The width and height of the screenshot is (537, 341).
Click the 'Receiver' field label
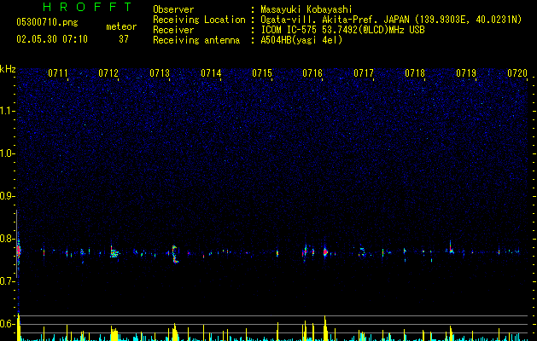[x=173, y=30]
